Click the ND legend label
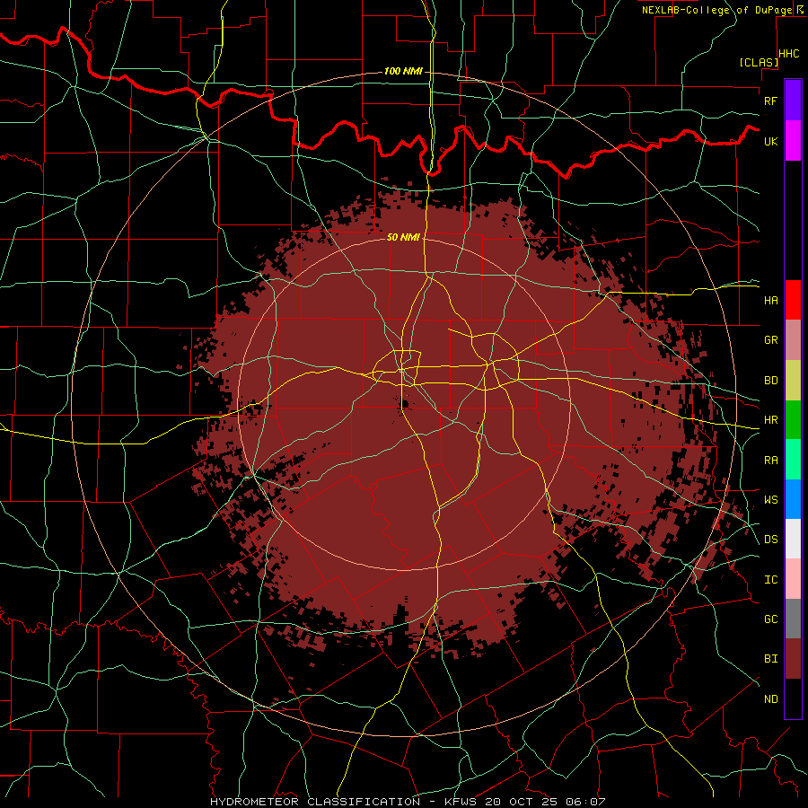The height and width of the screenshot is (808, 808). (770, 698)
